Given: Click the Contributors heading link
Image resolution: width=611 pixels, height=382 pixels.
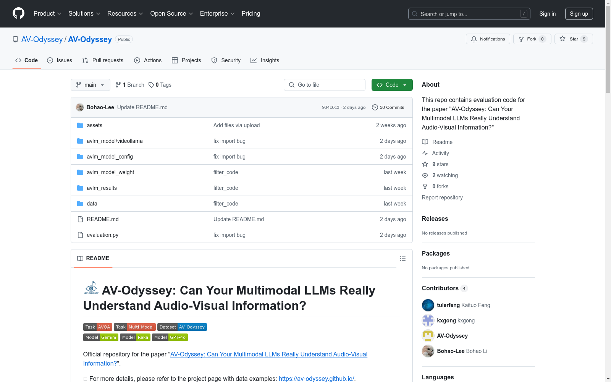Looking at the screenshot, I should pyautogui.click(x=445, y=288).
